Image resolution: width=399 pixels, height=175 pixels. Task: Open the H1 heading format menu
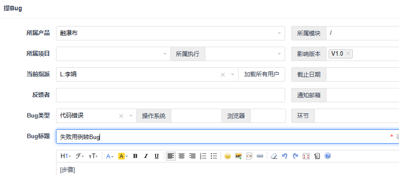[65, 156]
